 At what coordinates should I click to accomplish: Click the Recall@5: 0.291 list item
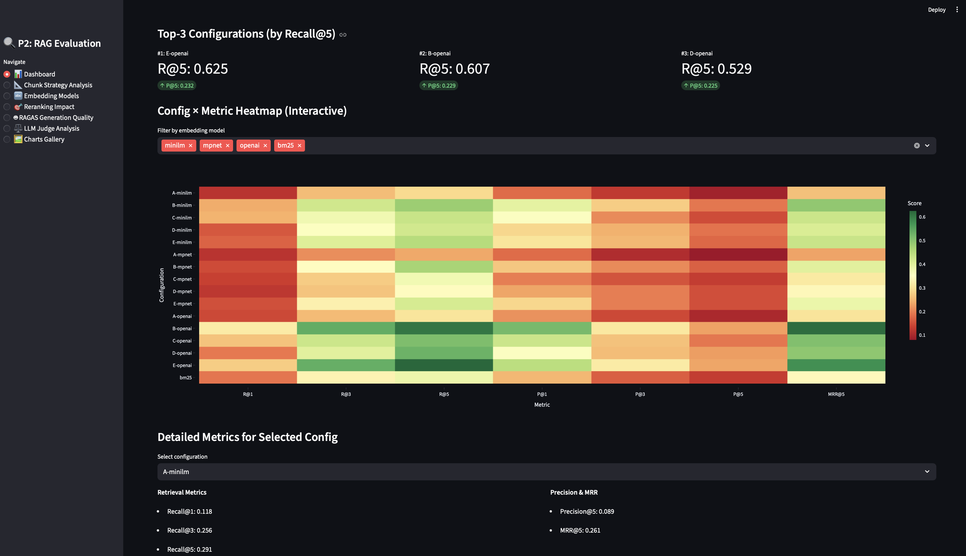click(x=189, y=549)
